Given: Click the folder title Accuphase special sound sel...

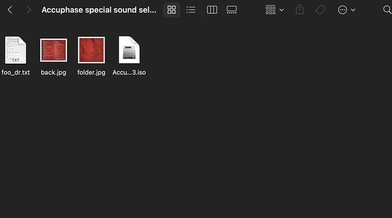Looking at the screenshot, I should click(x=99, y=10).
